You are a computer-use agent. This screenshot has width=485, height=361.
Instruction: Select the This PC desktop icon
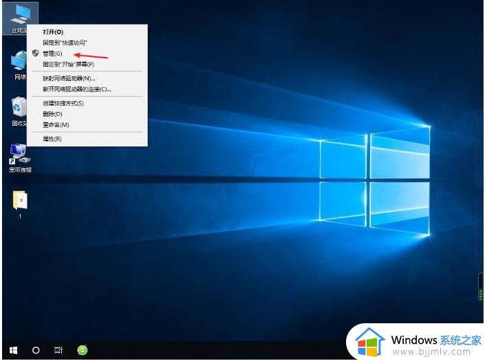point(19,19)
